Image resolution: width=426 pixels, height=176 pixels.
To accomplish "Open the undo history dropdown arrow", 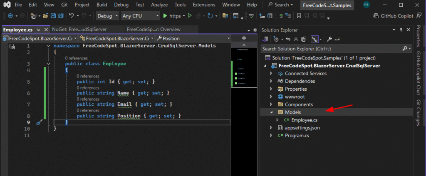I will pos(77,16).
